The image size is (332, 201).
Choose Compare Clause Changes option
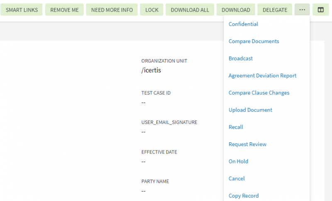[x=259, y=93]
